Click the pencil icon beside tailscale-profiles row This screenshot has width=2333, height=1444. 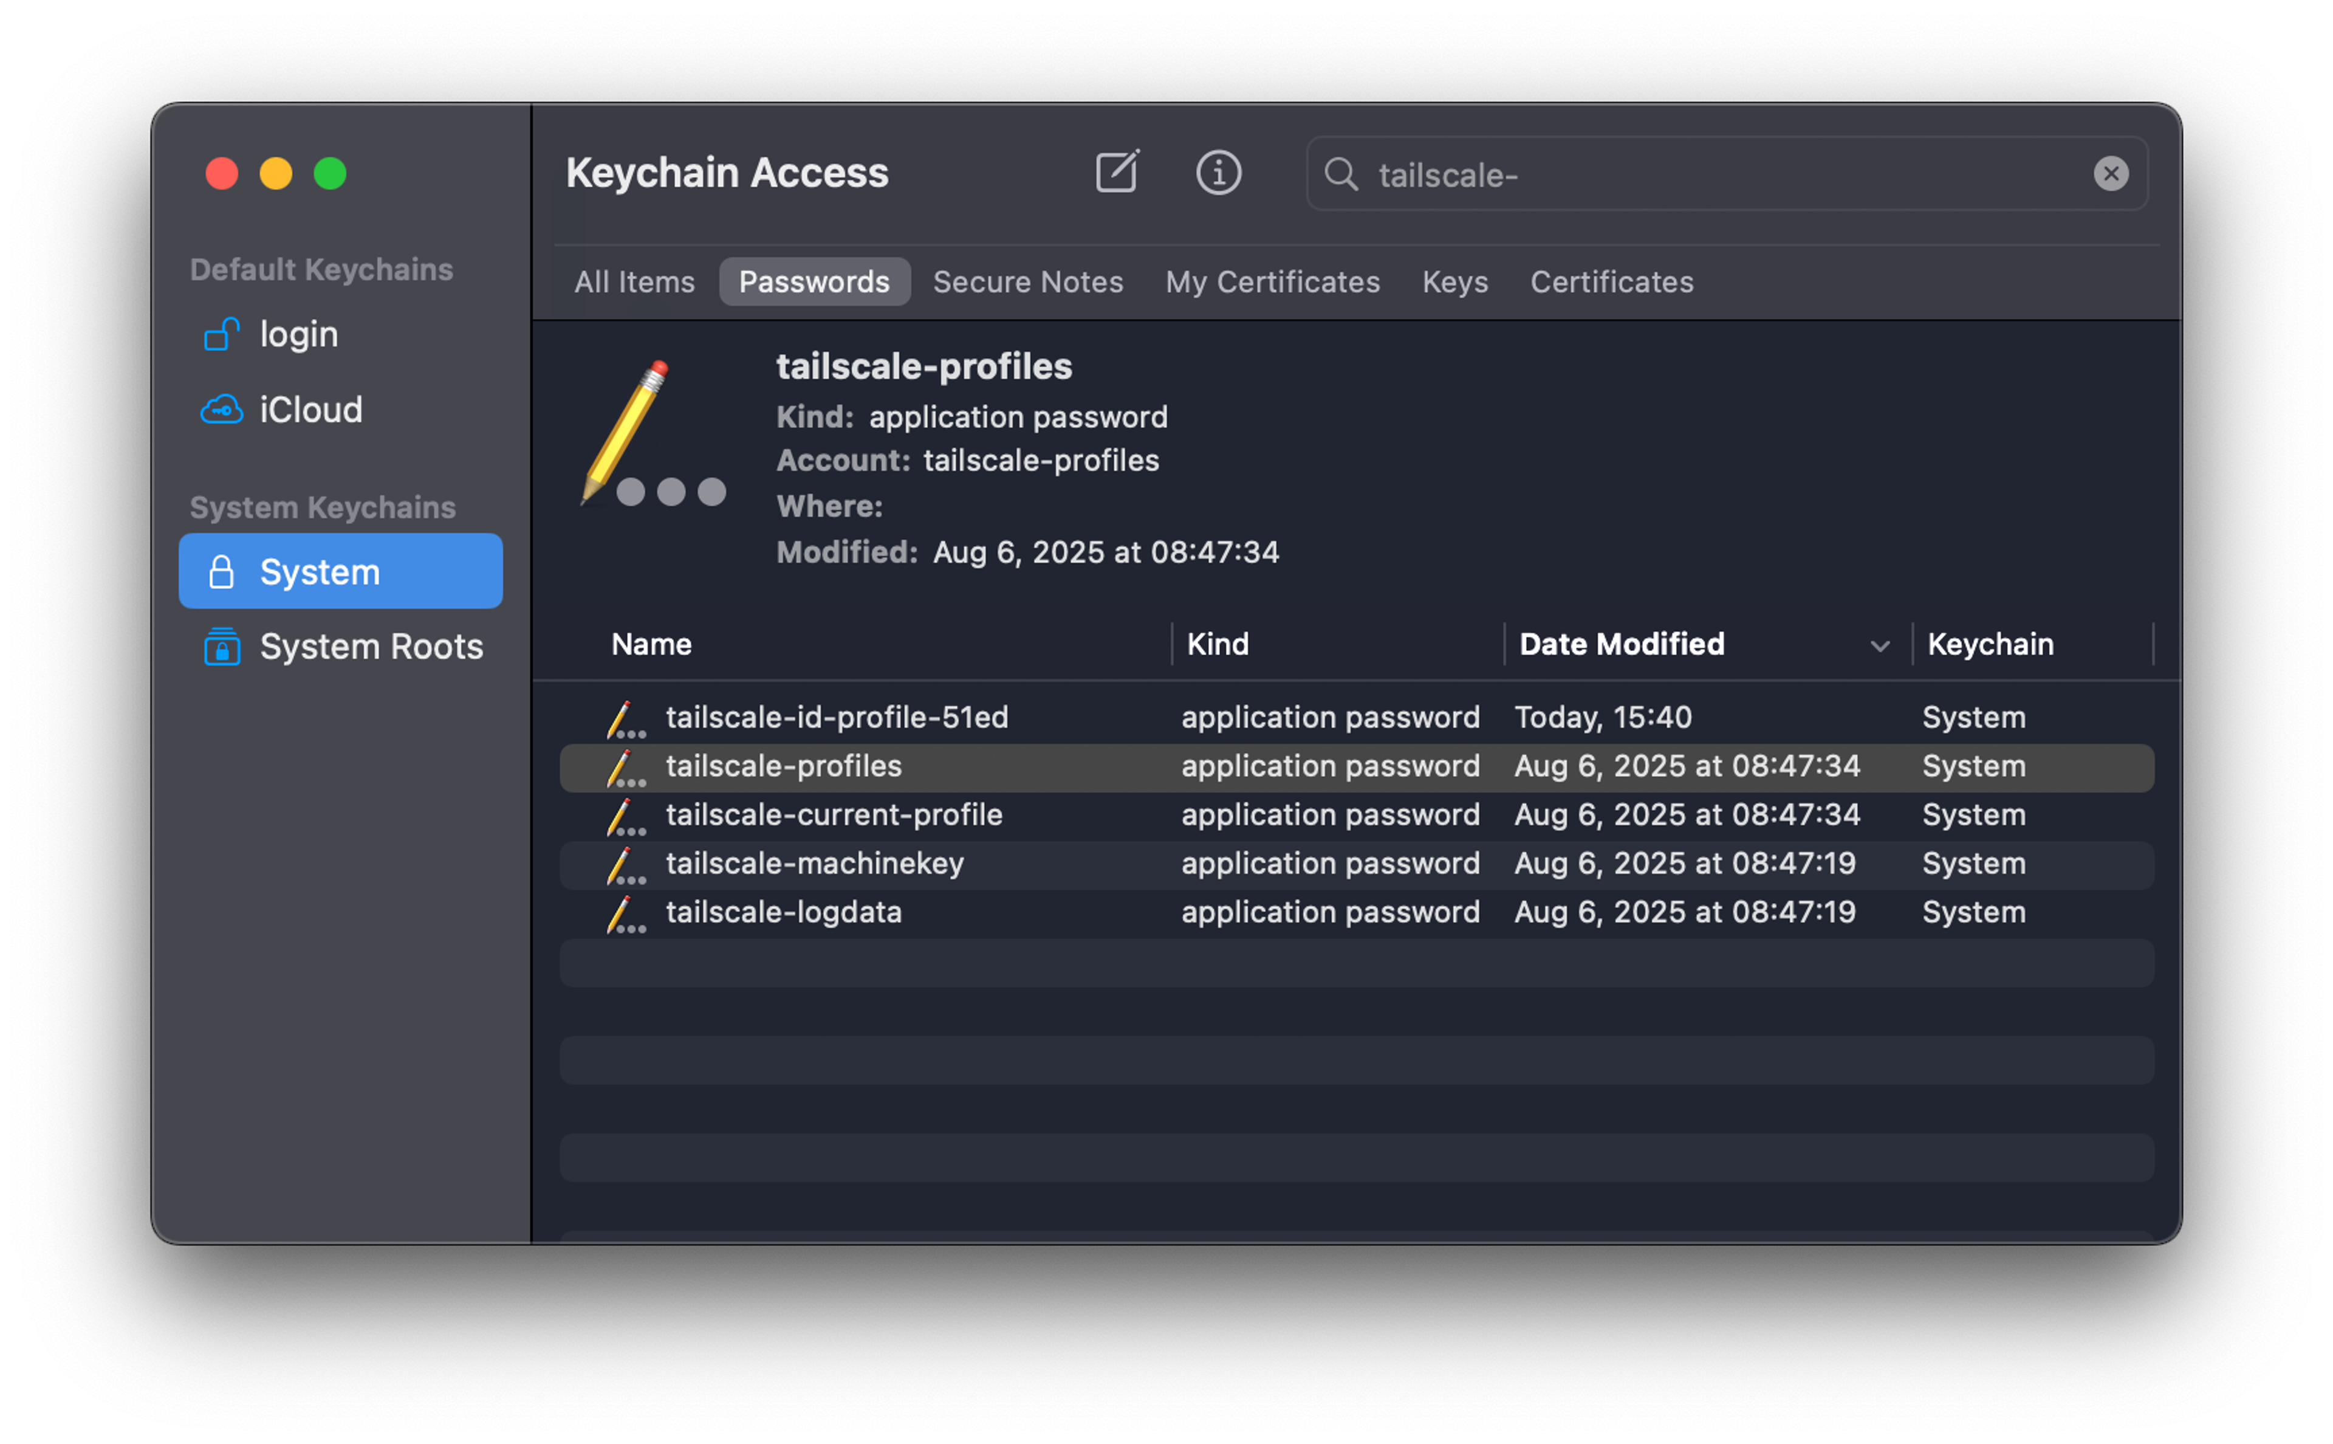625,768
